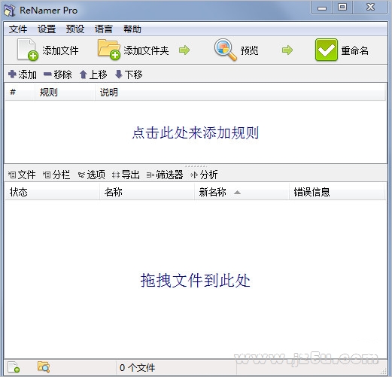392x377 pixels.
Task: Click 上移 in the rules toolbar
Action: (98, 74)
